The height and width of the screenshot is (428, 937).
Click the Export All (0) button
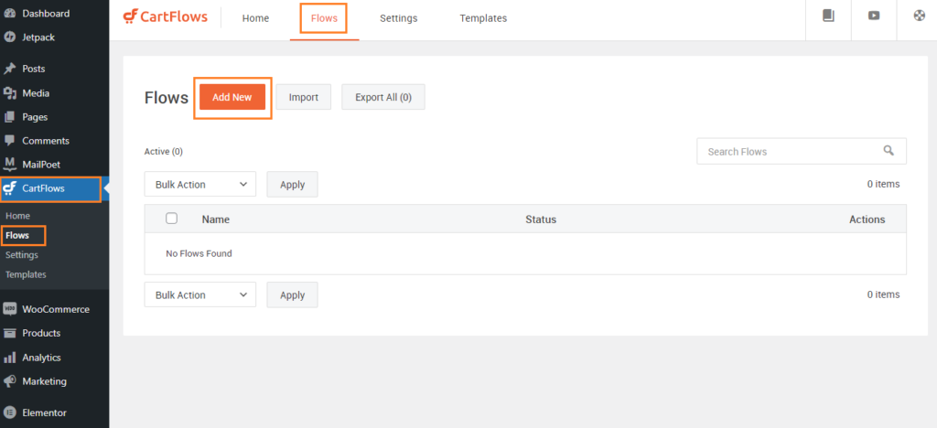coord(383,97)
